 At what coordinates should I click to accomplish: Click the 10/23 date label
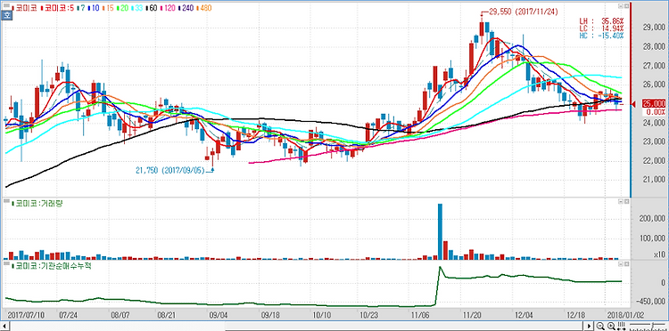(369, 316)
